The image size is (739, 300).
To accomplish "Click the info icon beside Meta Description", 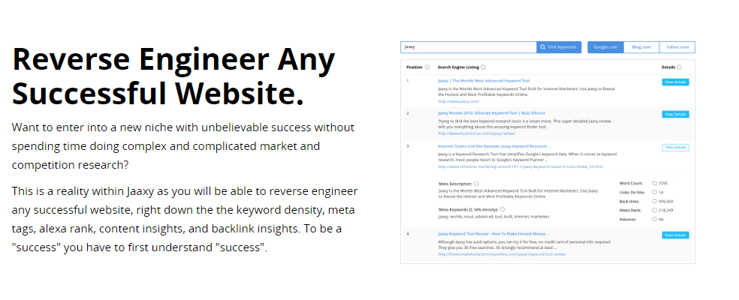I will coord(476,184).
